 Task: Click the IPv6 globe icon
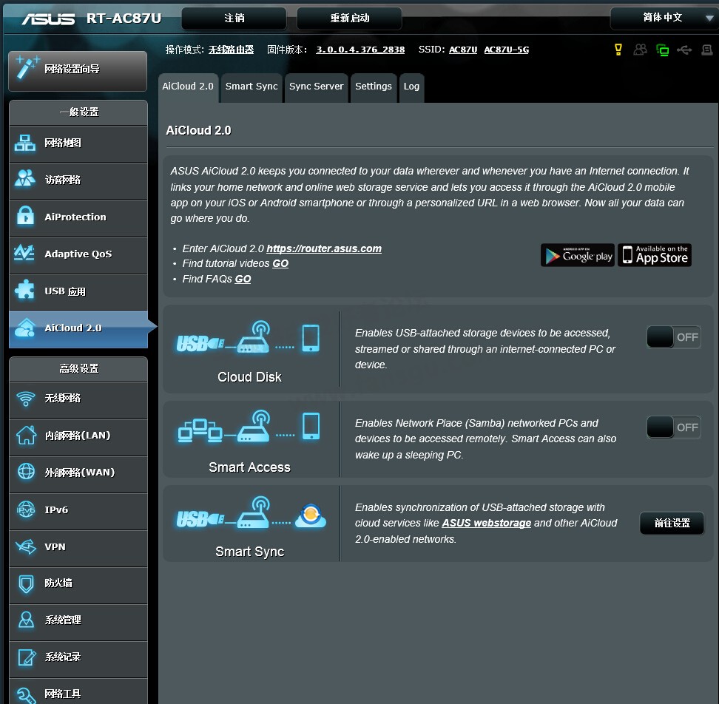coord(26,510)
